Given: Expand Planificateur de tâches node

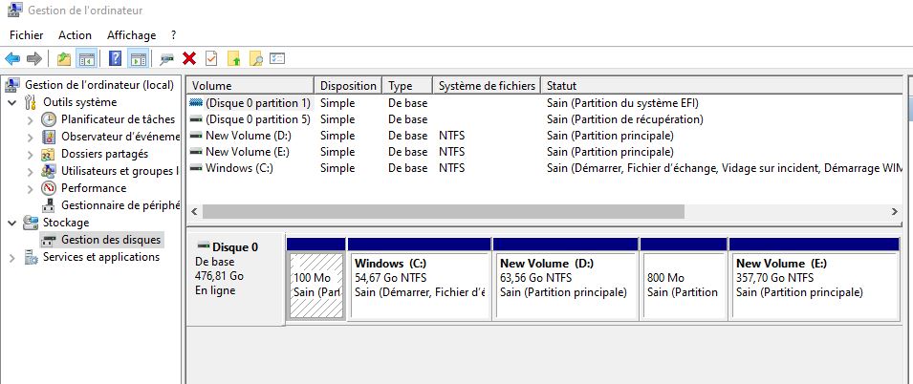Looking at the screenshot, I should click(31, 119).
